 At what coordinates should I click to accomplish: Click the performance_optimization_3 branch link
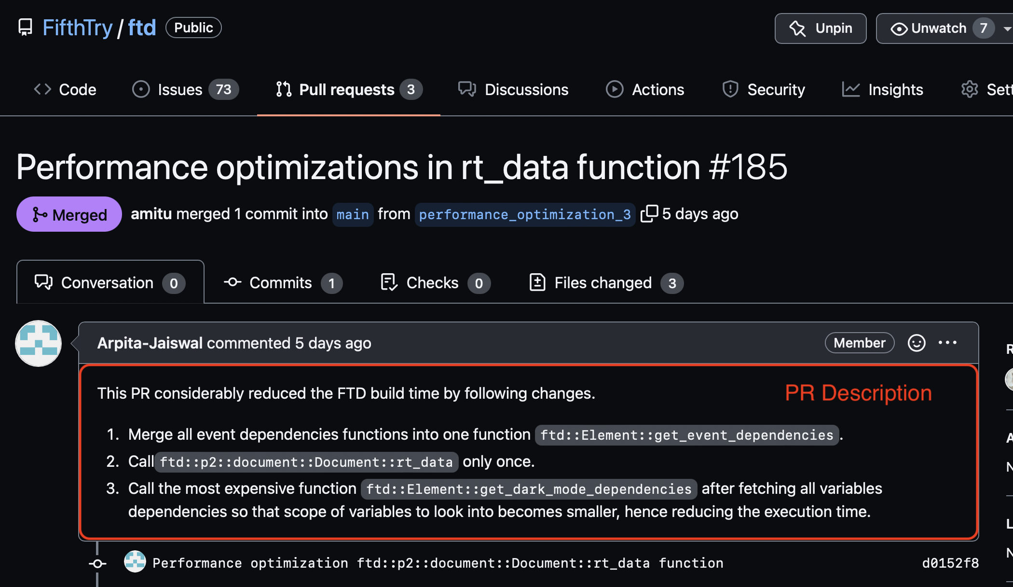point(524,214)
